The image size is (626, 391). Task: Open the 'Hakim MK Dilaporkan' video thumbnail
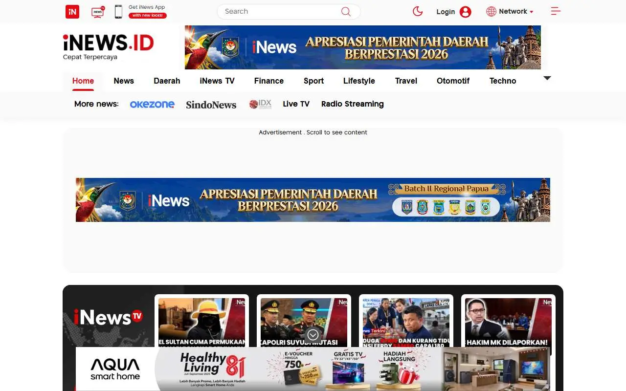[x=508, y=322]
